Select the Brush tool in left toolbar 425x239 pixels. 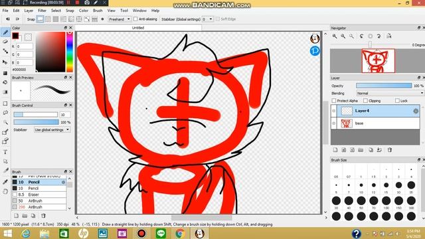coord(5,33)
